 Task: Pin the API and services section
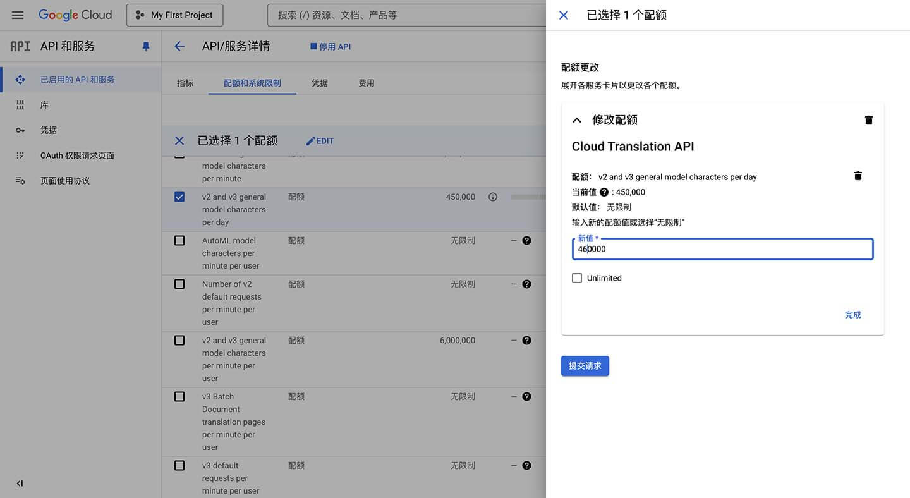pos(146,46)
